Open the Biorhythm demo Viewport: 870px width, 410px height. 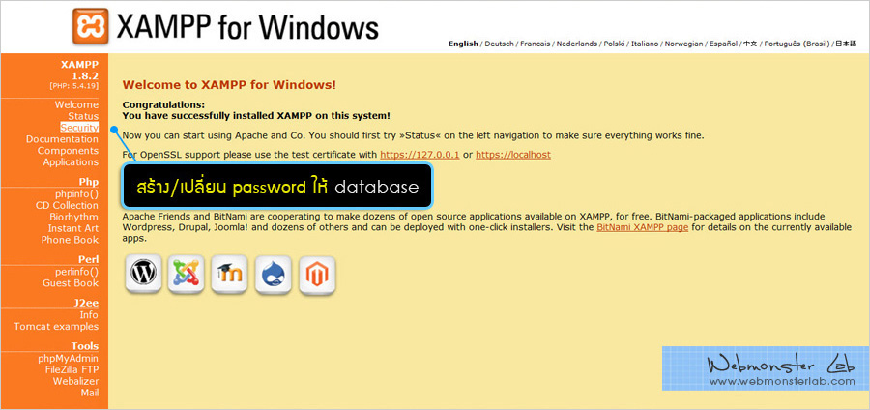pyautogui.click(x=73, y=217)
